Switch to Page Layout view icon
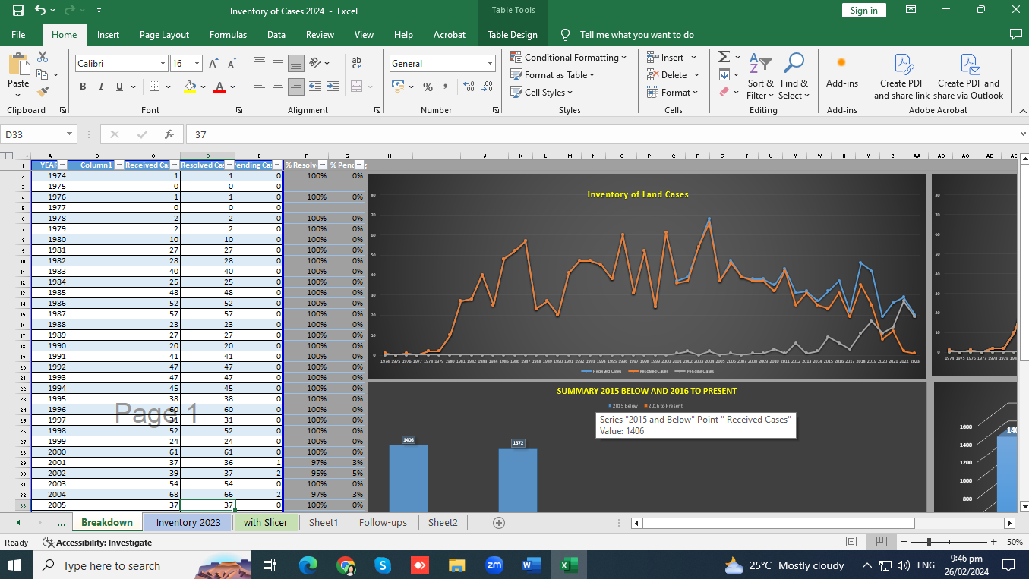This screenshot has height=579, width=1029. click(x=851, y=542)
